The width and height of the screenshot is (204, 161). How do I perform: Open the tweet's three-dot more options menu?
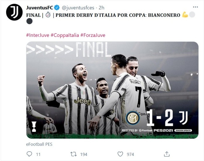[195, 7]
